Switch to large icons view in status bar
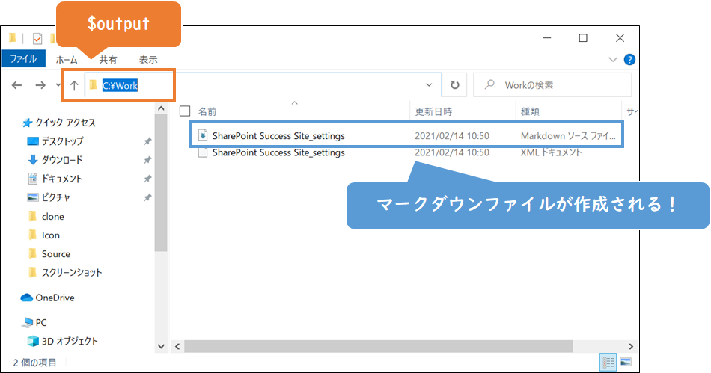Screen dimensions: 711x373 [x=626, y=362]
